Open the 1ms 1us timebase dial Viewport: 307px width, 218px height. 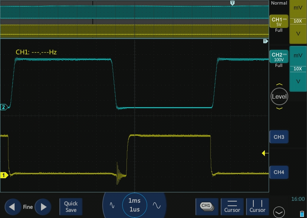pyautogui.click(x=135, y=205)
